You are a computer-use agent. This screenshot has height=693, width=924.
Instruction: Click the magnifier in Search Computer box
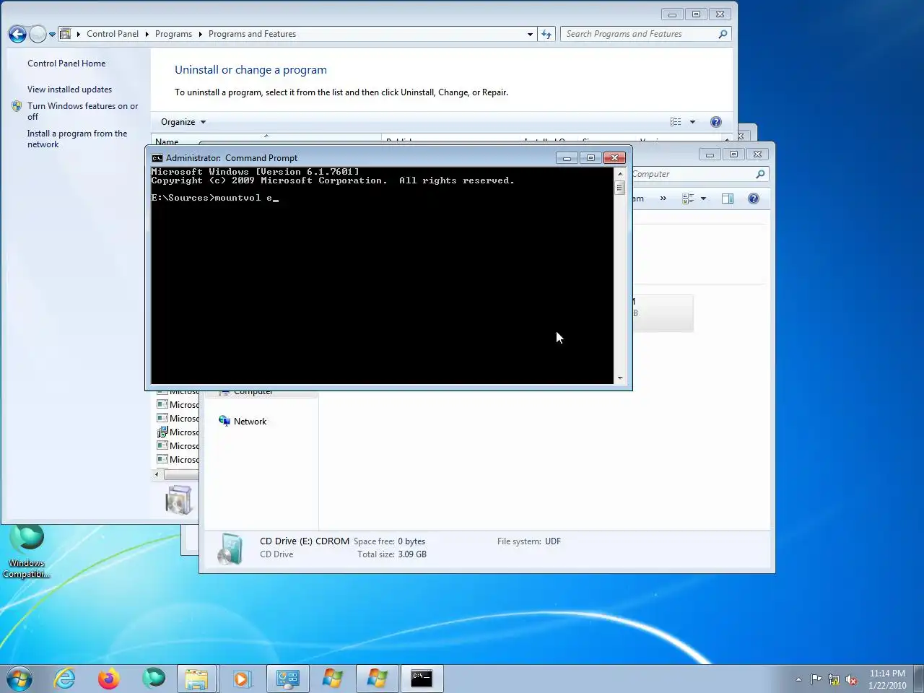tap(760, 174)
